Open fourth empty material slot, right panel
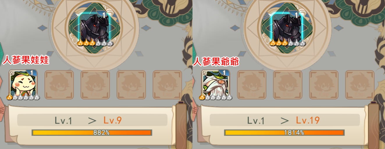Viewport: 385px width, 149px height. click(x=324, y=84)
